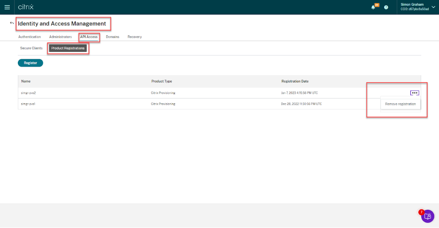Image resolution: width=439 pixels, height=228 pixels.
Task: Open the help question mark icon
Action: (x=386, y=7)
